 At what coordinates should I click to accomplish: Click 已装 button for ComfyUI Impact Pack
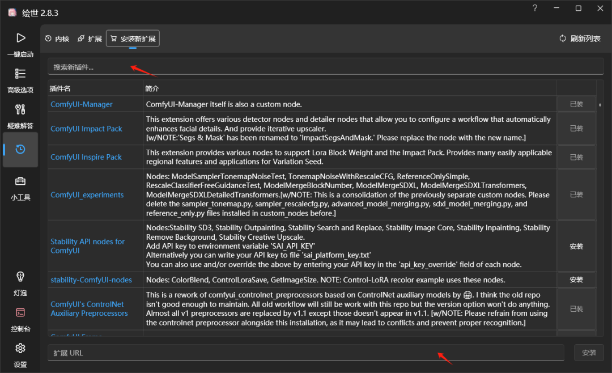[x=576, y=129]
